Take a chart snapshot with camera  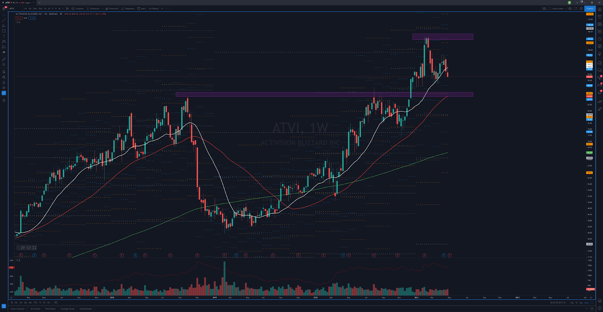pyautogui.click(x=581, y=8)
